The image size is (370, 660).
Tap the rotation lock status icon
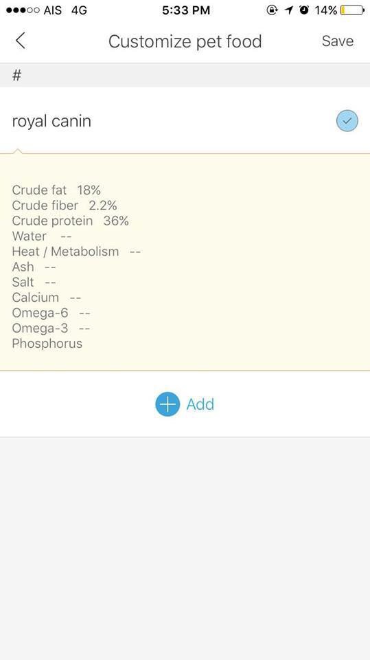273,10
